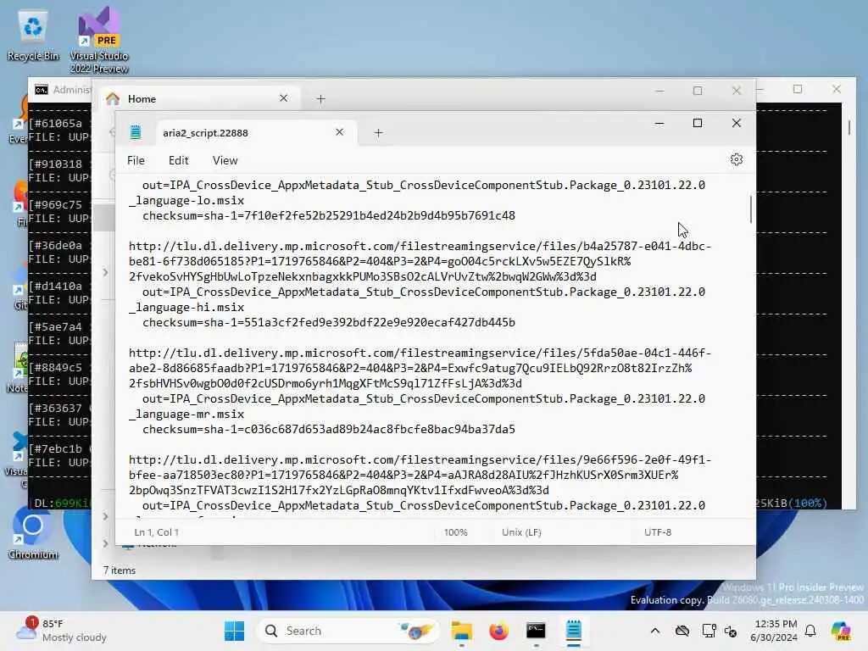
Task: Click the cloud sync tray icon
Action: (682, 631)
